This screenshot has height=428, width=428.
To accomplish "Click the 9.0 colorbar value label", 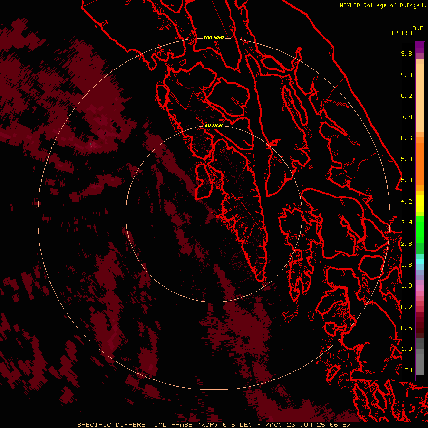I will click(407, 75).
